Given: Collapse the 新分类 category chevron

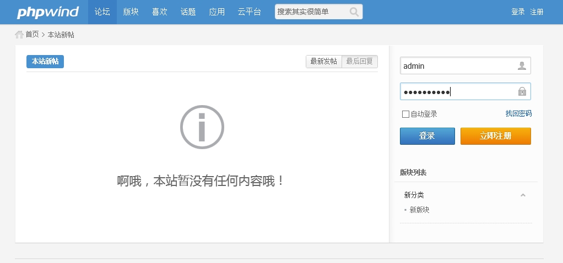Looking at the screenshot, I should click(x=523, y=195).
